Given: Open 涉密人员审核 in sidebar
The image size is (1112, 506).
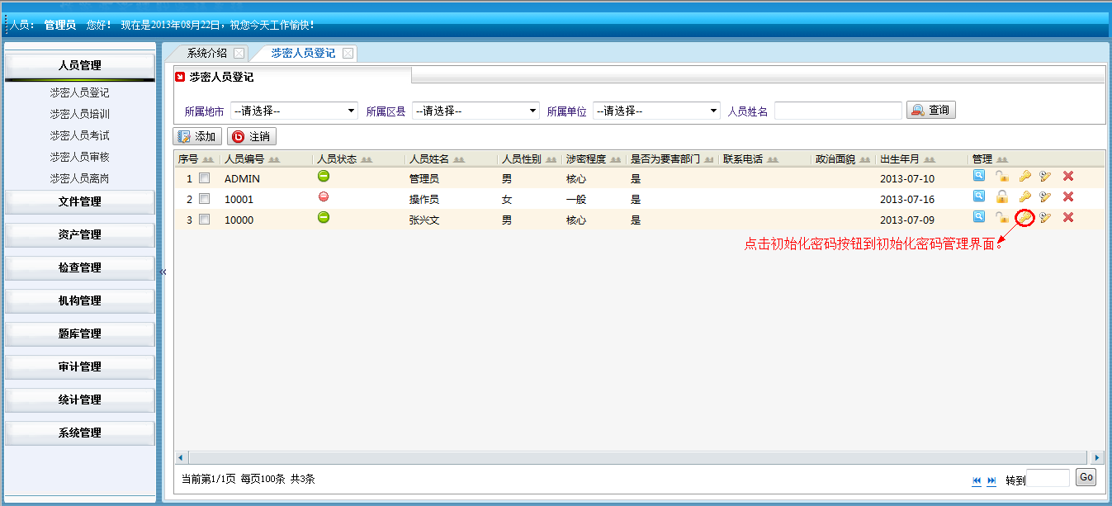Looking at the screenshot, I should [79, 158].
